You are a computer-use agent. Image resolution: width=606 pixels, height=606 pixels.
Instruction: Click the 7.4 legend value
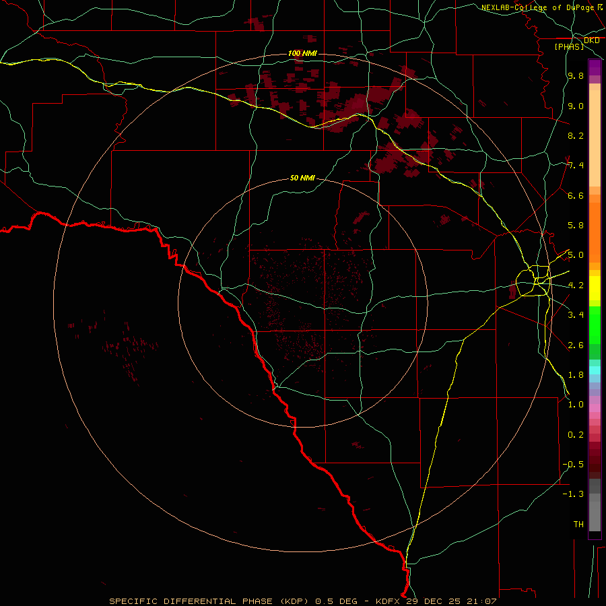576,166
